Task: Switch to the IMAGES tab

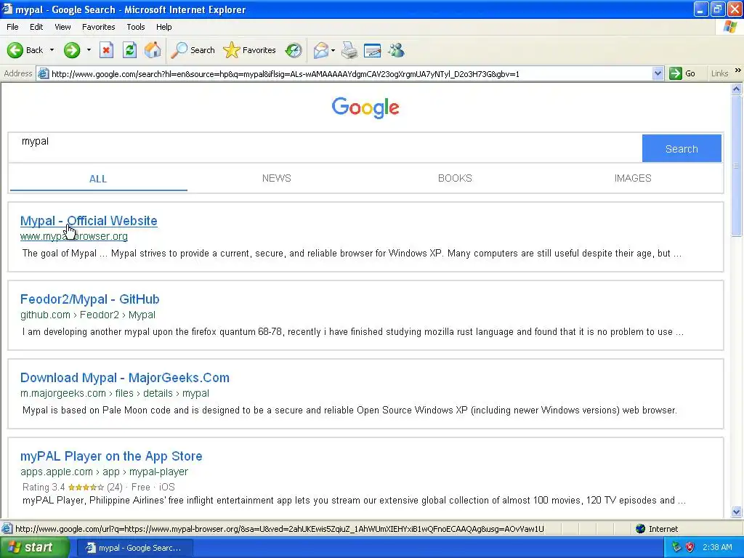Action: 633,179
